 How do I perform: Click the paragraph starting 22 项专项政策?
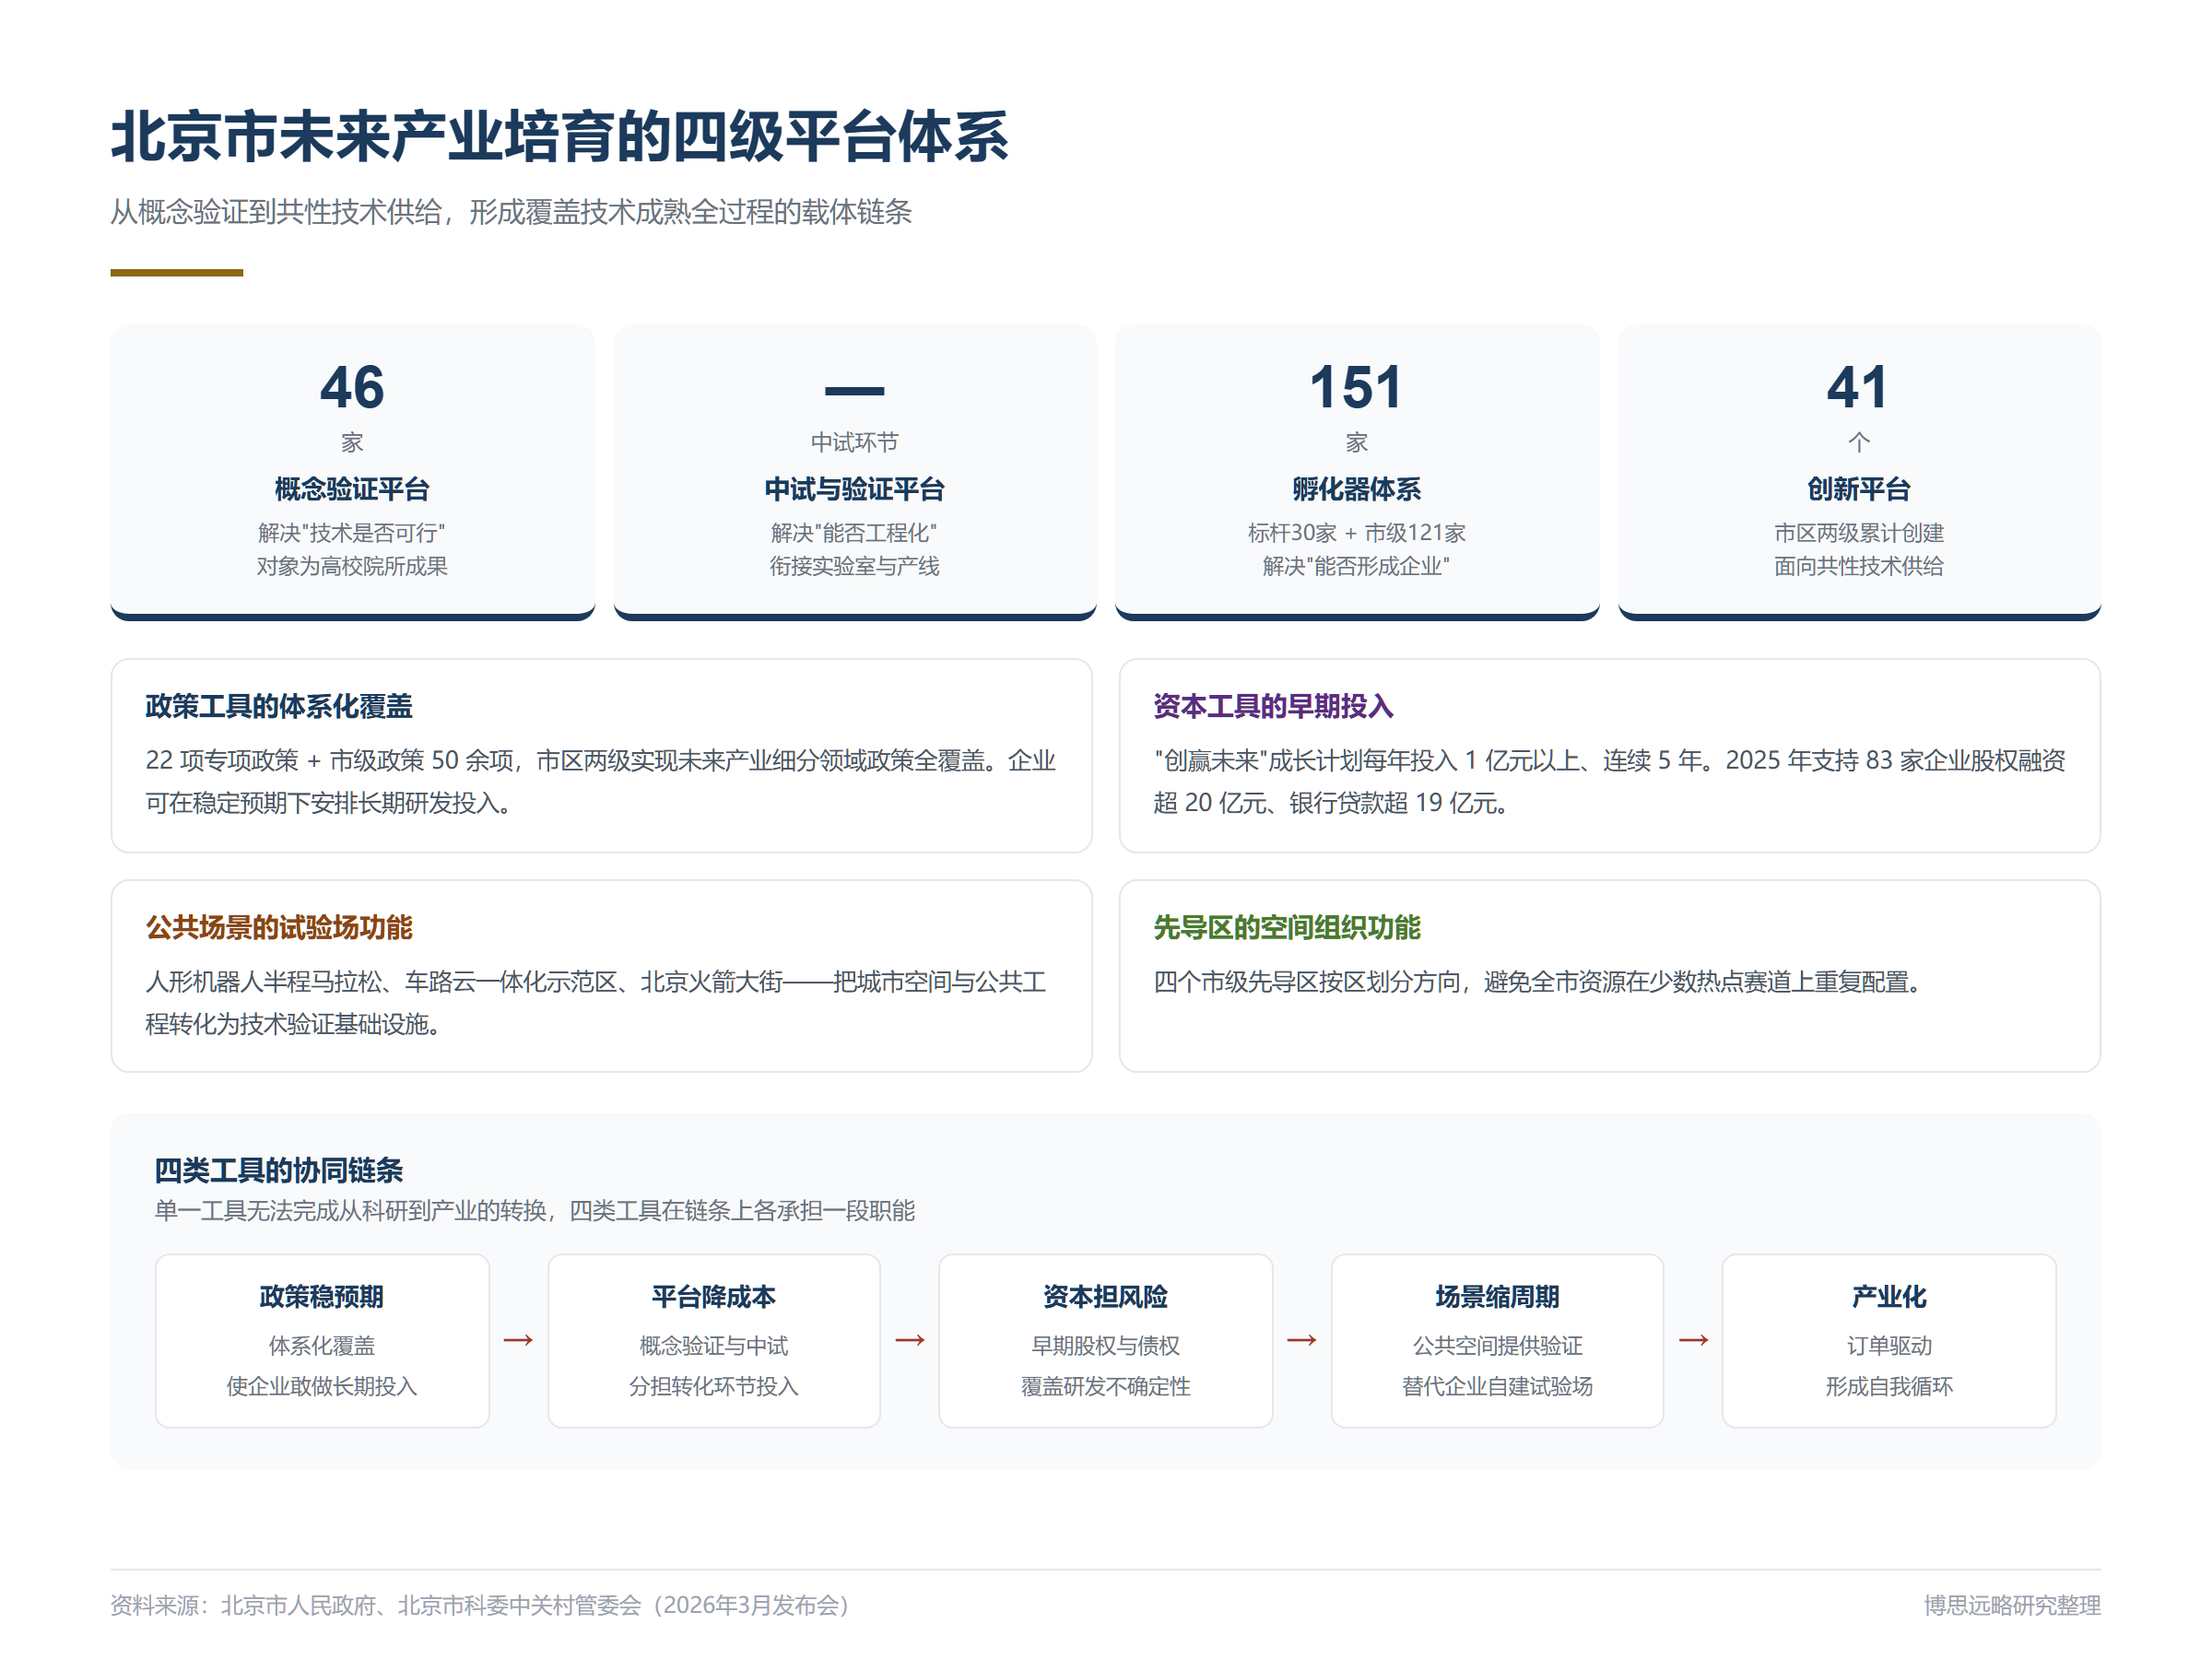click(601, 781)
